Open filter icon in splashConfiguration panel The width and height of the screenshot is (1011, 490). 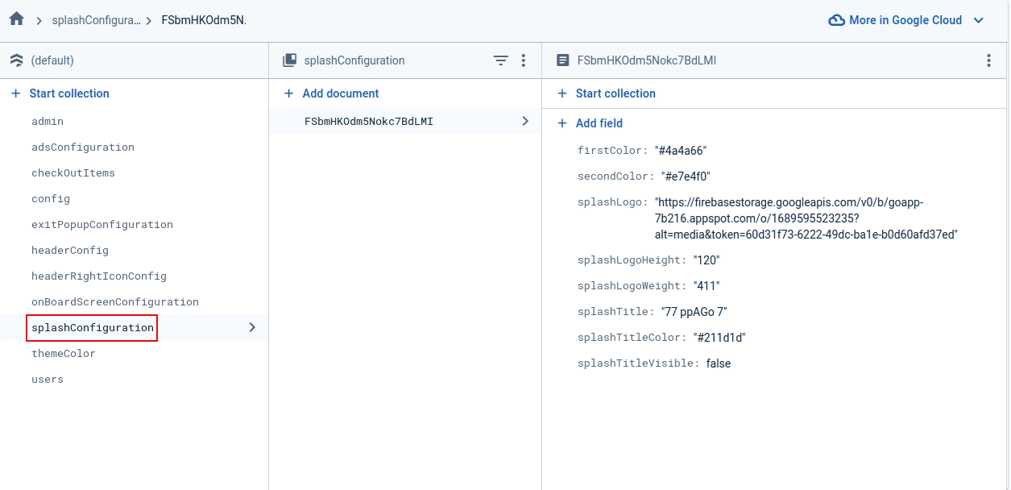[500, 60]
